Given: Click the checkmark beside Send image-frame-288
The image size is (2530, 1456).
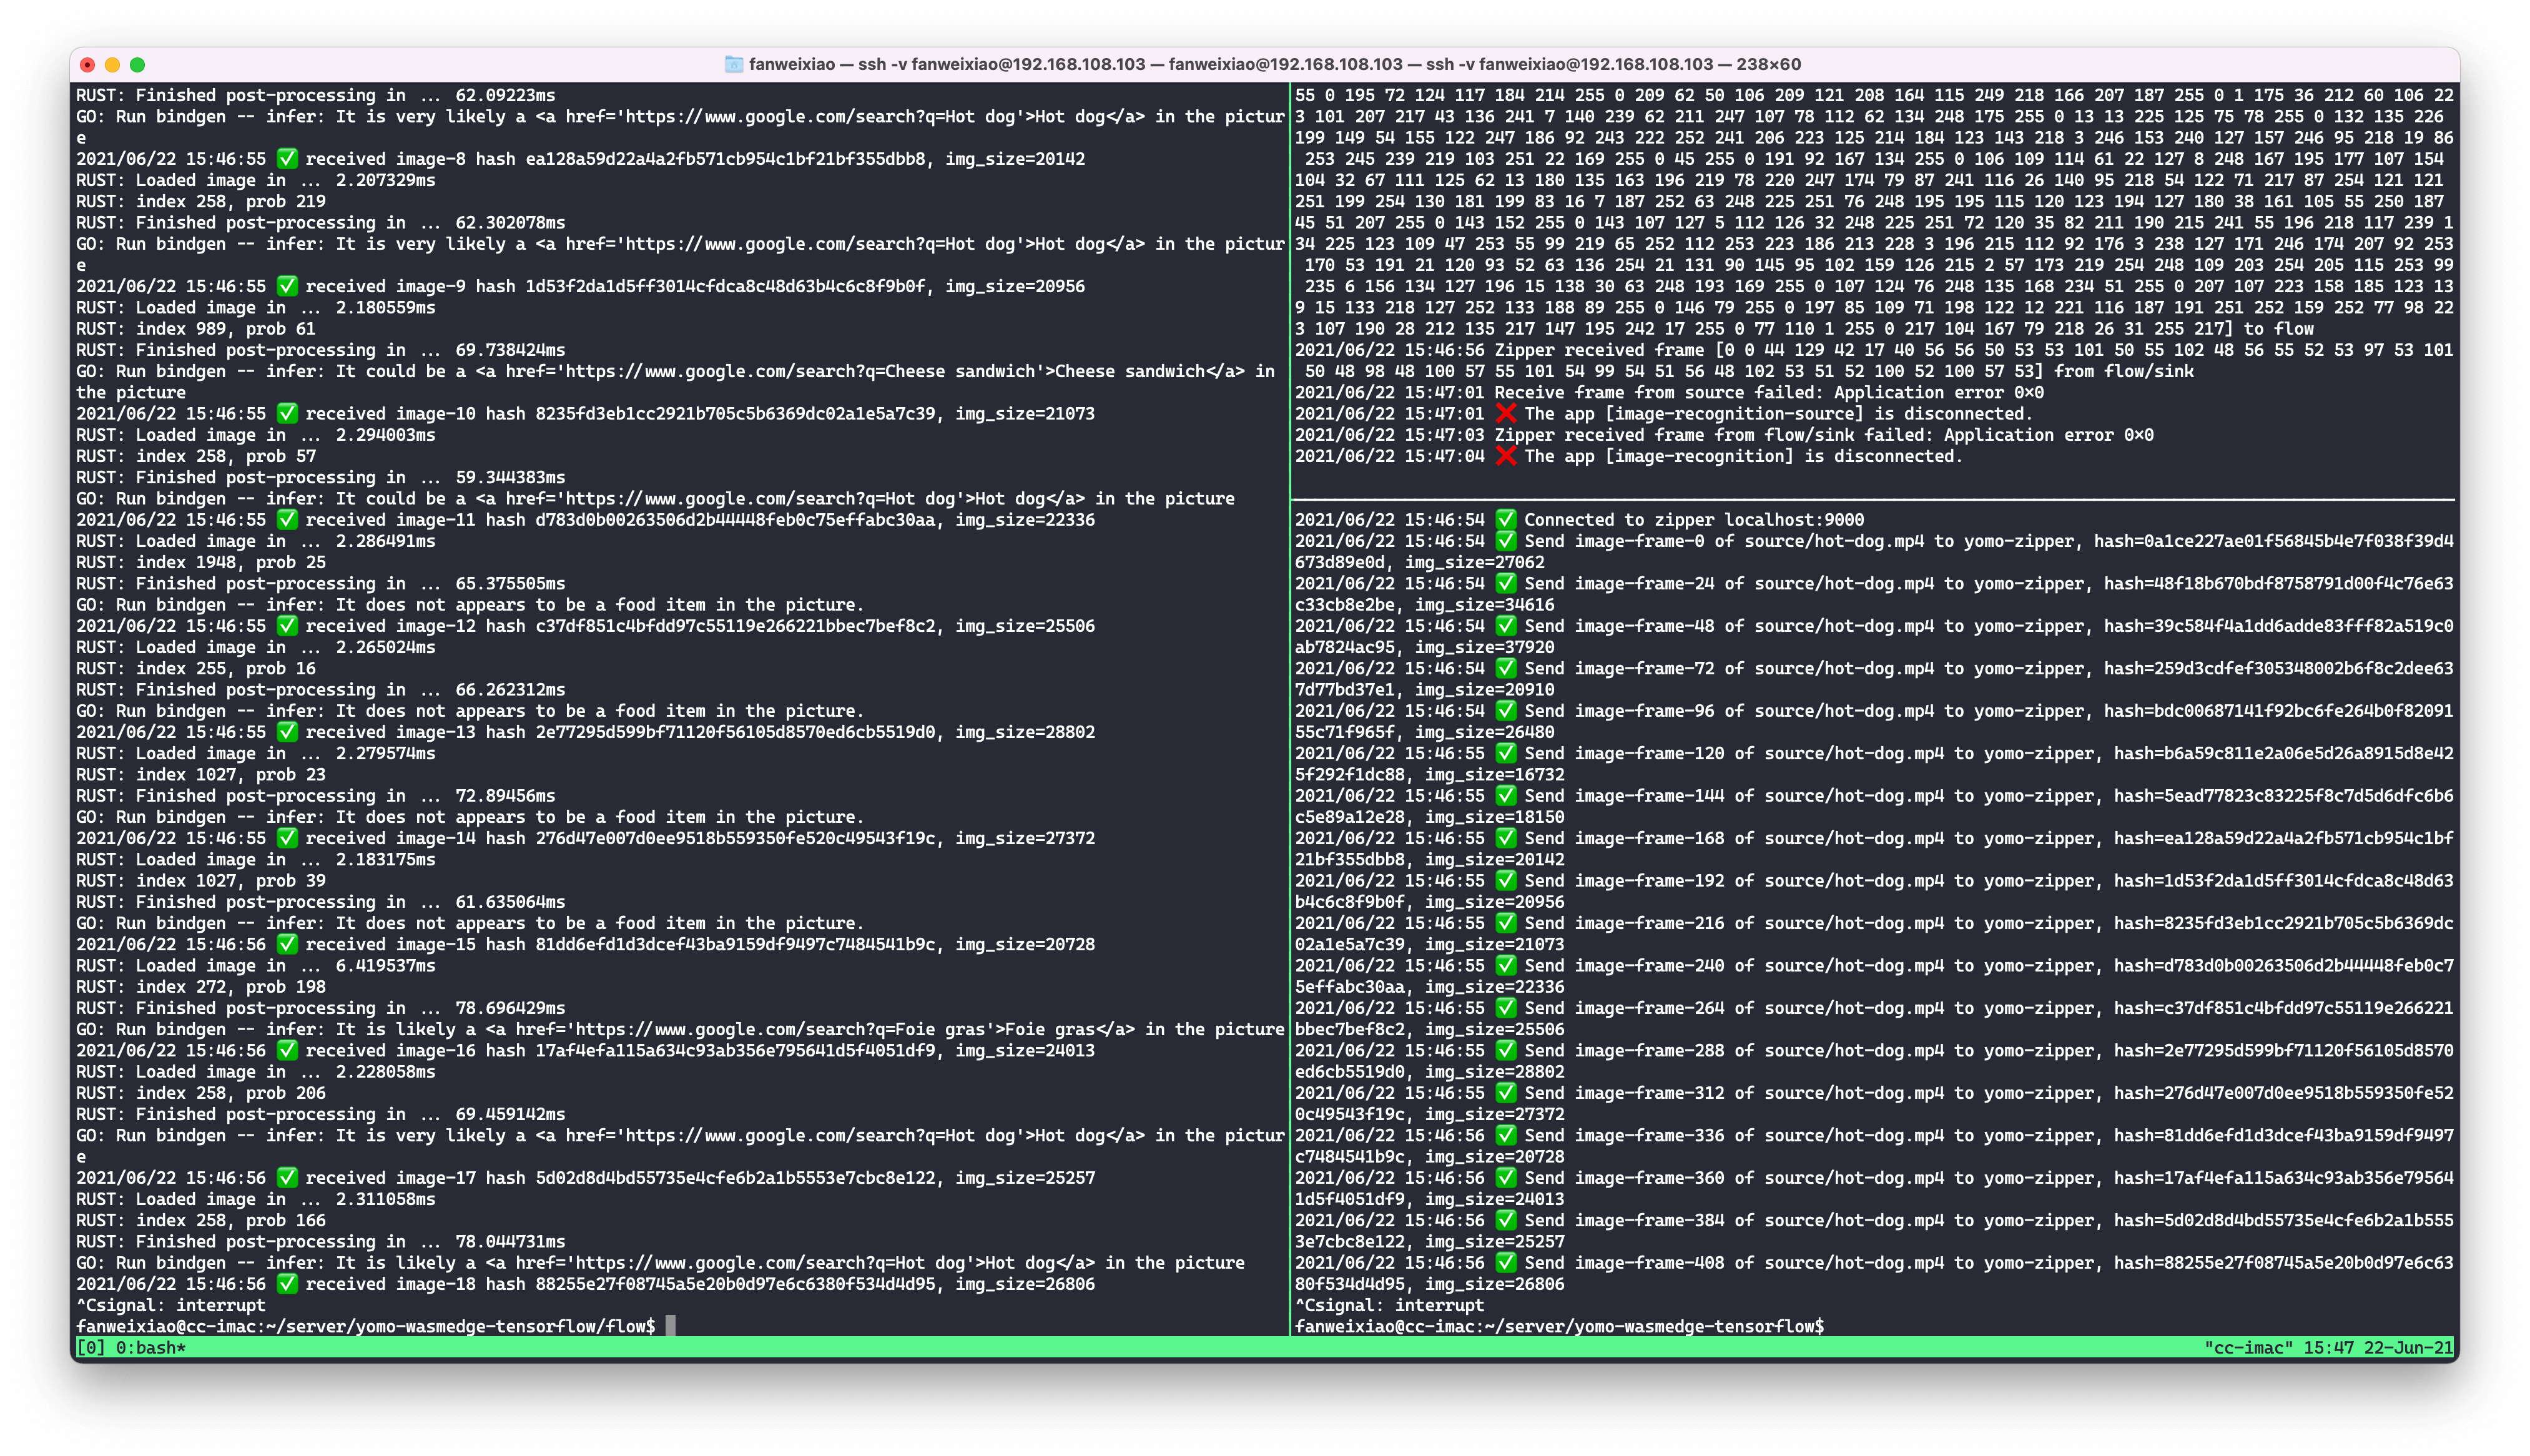Looking at the screenshot, I should click(1506, 1050).
